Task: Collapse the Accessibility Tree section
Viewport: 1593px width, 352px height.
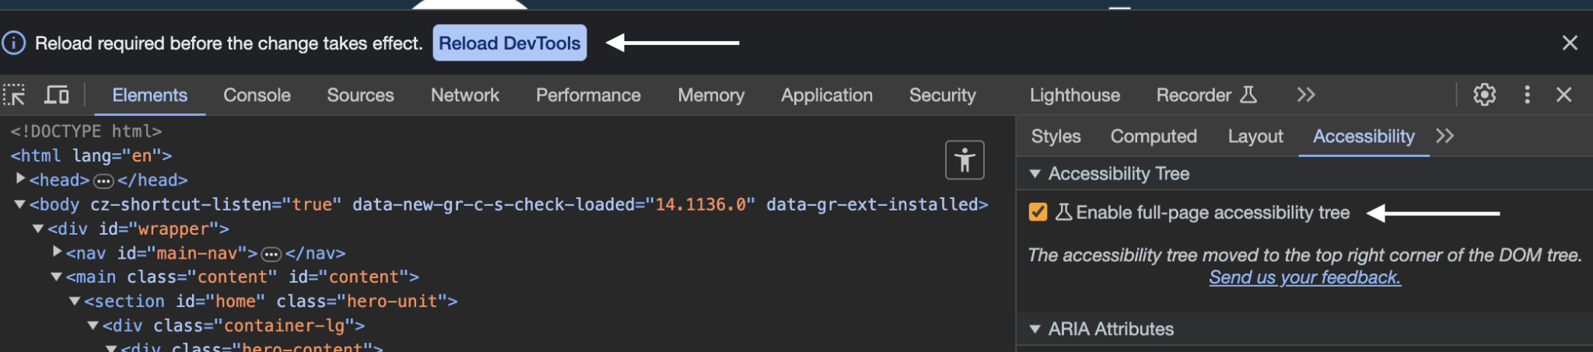Action: click(1035, 174)
